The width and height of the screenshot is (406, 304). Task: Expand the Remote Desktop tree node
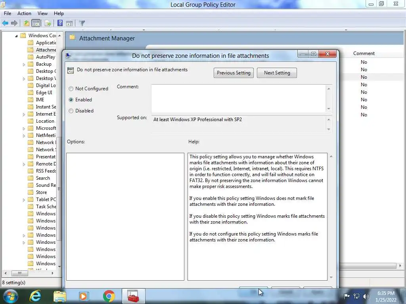[x=24, y=164]
